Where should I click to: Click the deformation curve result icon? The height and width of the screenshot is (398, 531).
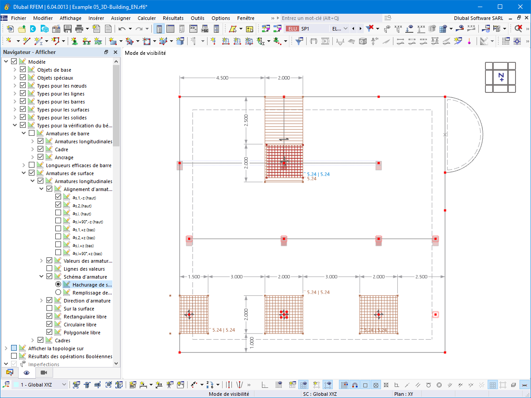click(x=340, y=41)
